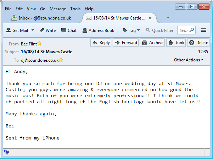The image size is (213, 159).
Task: Archive this email
Action: 152,43
